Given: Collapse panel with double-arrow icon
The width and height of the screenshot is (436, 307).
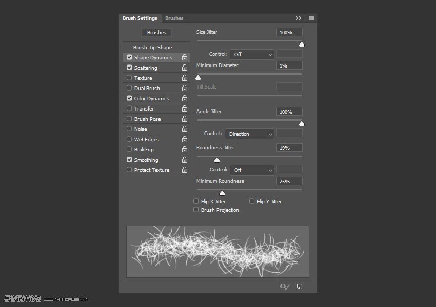Looking at the screenshot, I should [299, 18].
